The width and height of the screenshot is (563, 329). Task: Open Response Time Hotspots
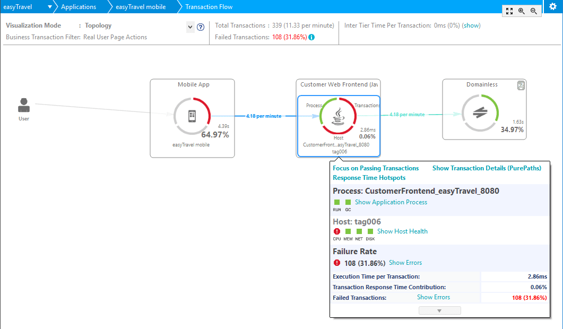pos(369,178)
